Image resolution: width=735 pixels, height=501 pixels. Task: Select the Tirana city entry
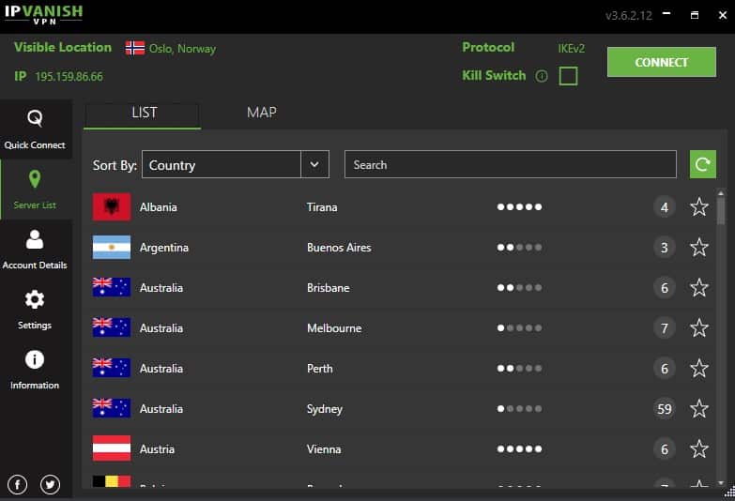click(322, 207)
